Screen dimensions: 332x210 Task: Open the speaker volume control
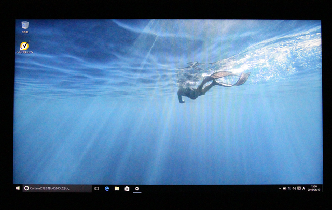tap(294, 188)
